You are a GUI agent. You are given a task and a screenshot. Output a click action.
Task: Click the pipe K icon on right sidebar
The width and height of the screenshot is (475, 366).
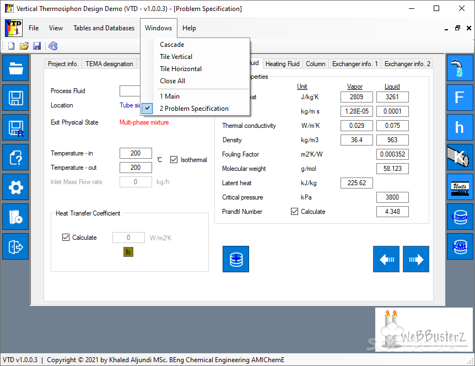pos(460,157)
